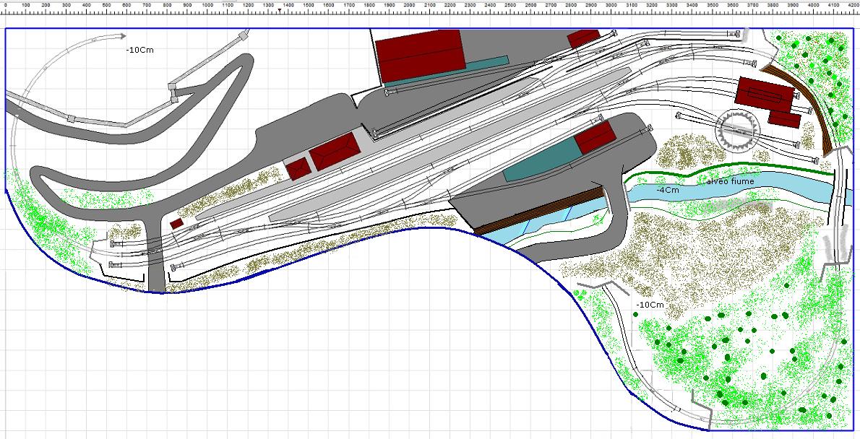
Task: Select the large dark red warehouse at top center
Action: click(420, 55)
